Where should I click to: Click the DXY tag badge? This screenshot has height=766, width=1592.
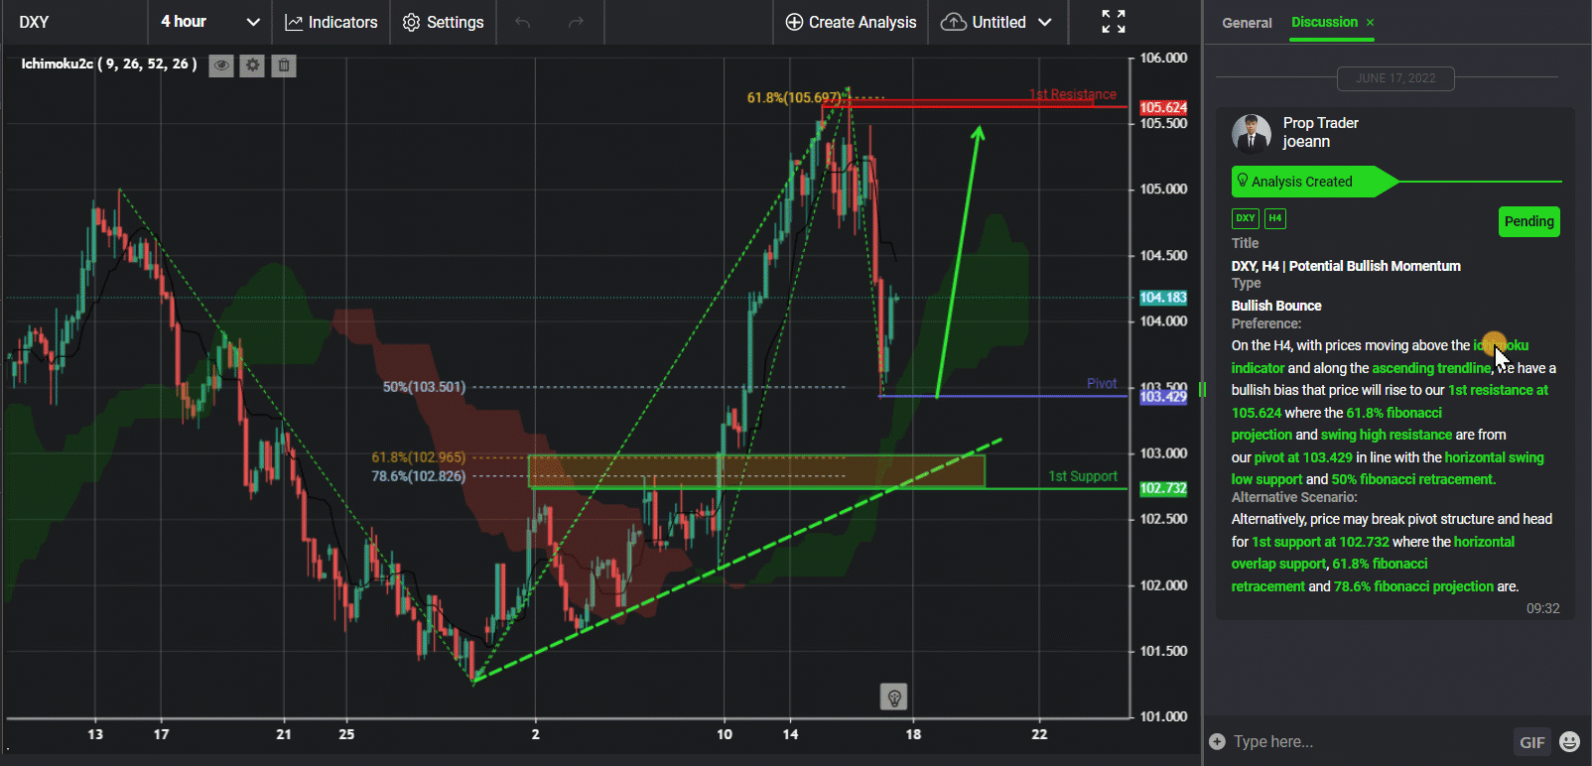tap(1246, 218)
